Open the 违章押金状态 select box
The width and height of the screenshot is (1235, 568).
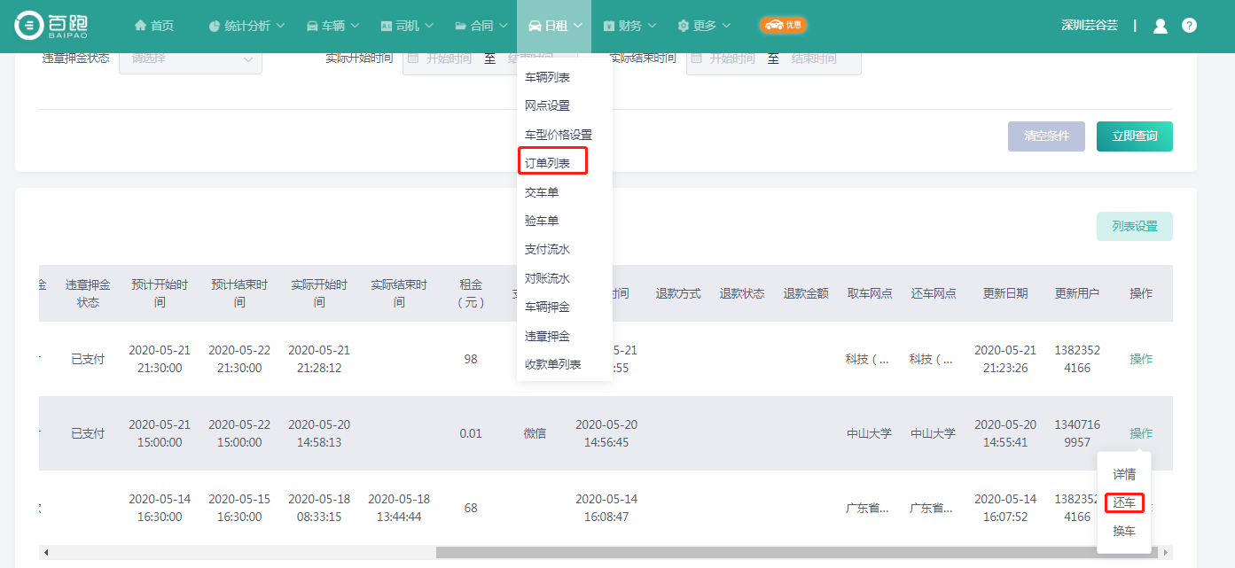point(190,58)
